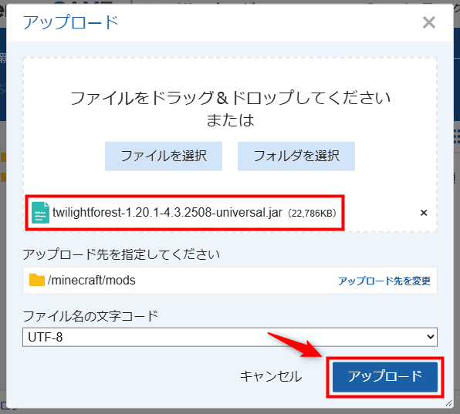
Task: Click the dialog resize grip corner
Action: coord(448,403)
